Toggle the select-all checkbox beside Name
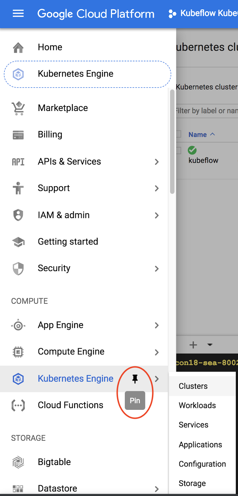Image resolution: width=238 pixels, height=496 pixels. pos(178,134)
